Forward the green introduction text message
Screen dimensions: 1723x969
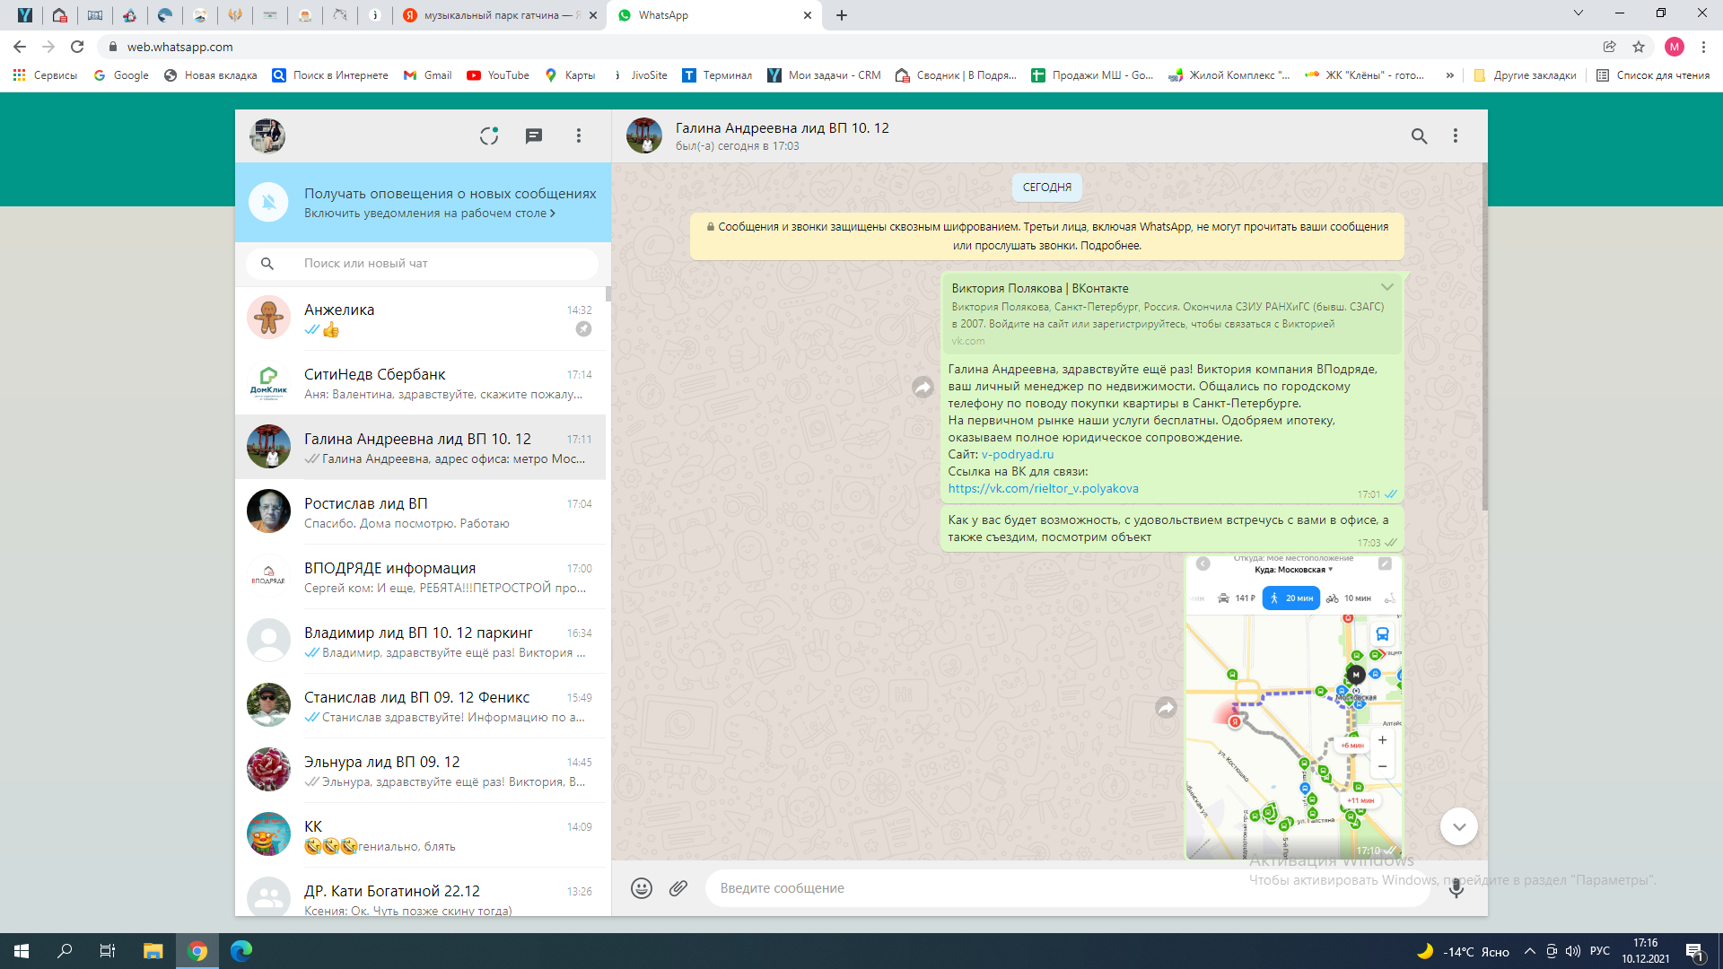(x=923, y=388)
